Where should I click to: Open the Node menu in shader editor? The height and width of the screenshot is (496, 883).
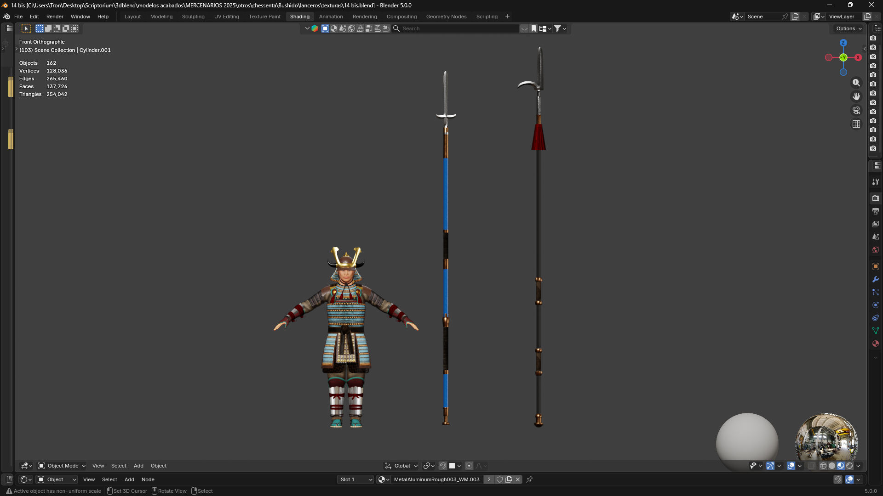[148, 479]
